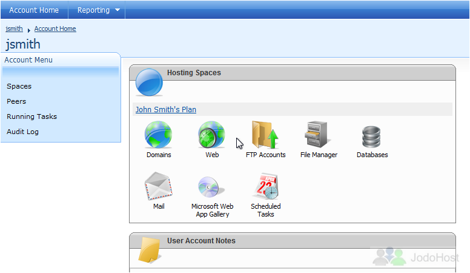Select the Account Home menu tab
Screen dimensions: 470x273
click(x=34, y=10)
